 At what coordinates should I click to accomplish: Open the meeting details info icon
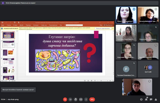(x=141, y=100)
